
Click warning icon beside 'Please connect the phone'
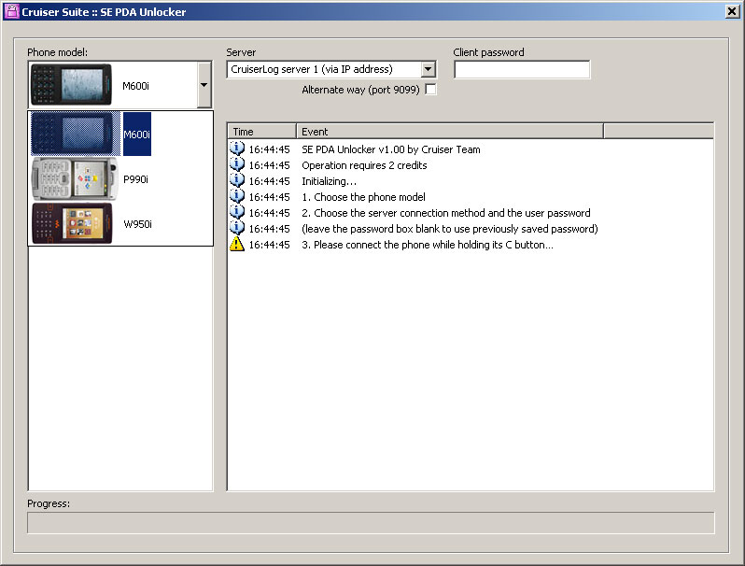point(236,244)
